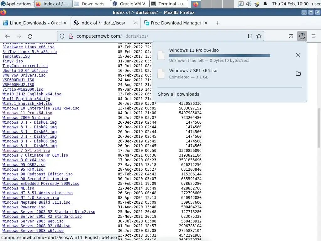
Task: Open Windows 3.1 - Disk01.img link
Action: (29, 122)
